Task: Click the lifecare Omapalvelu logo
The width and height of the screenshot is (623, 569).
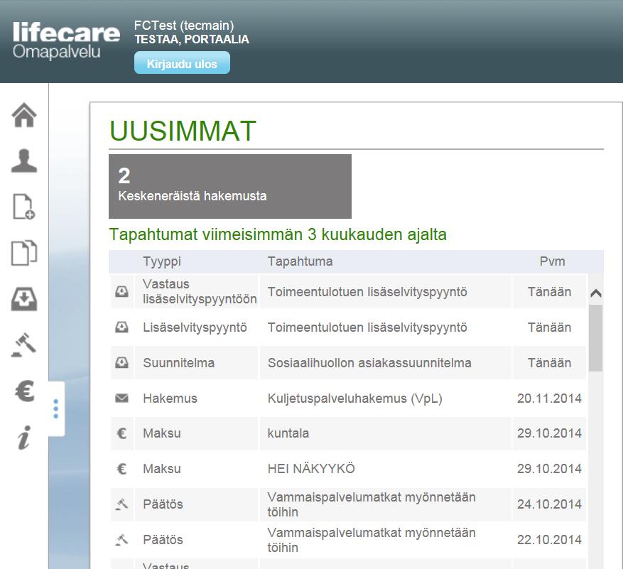Action: coord(66,40)
